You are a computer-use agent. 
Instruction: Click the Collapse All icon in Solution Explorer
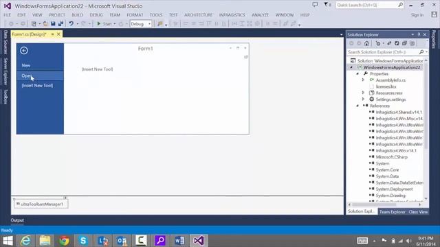(x=404, y=43)
